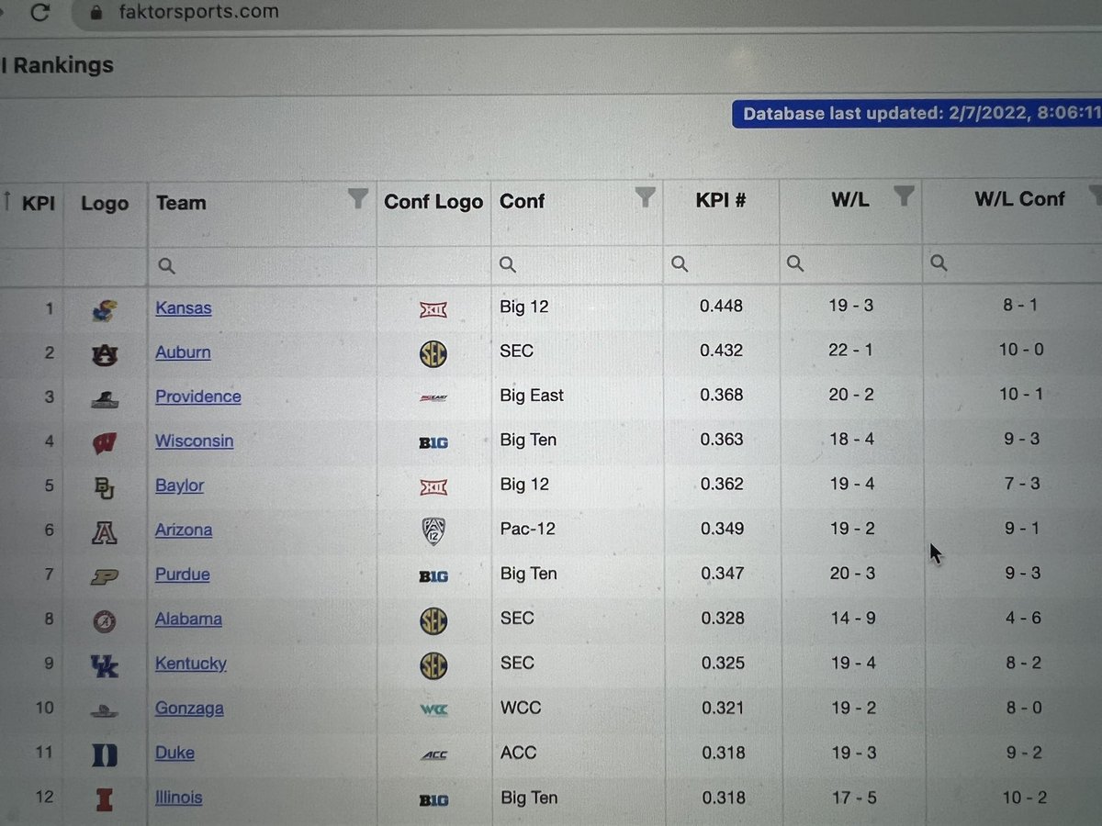Sort by the W/L Conf column header
The image size is (1102, 826).
(1019, 198)
